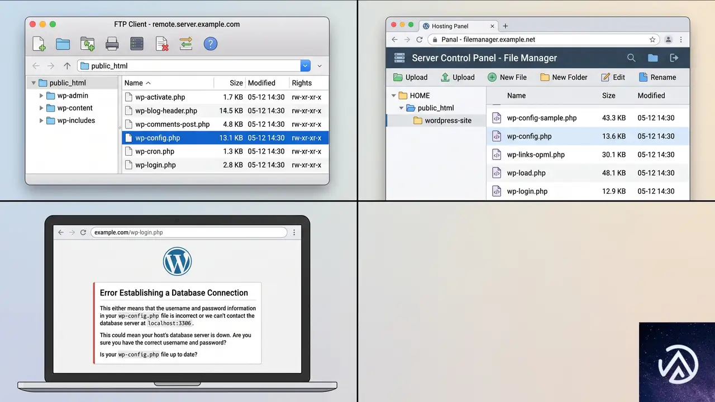
Task: Select wp-config.php in the hosting file manager
Action: pos(588,136)
